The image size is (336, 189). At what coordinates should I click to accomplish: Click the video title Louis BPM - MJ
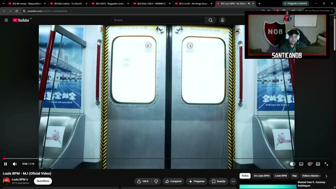(27, 174)
